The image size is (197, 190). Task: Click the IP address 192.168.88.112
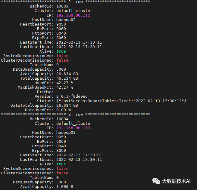click(x=73, y=15)
